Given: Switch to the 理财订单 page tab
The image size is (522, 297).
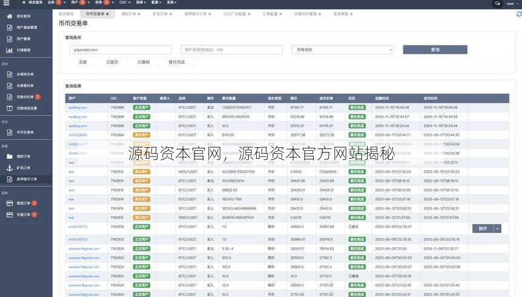Looking at the screenshot, I should tap(128, 14).
